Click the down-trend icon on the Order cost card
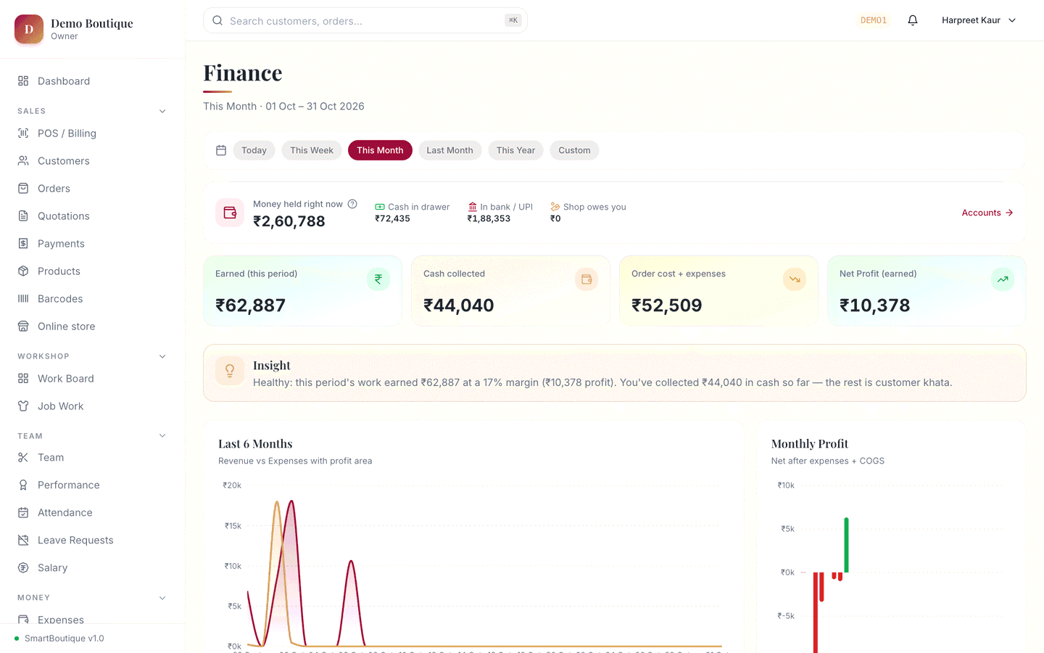1044x653 pixels. click(x=795, y=279)
